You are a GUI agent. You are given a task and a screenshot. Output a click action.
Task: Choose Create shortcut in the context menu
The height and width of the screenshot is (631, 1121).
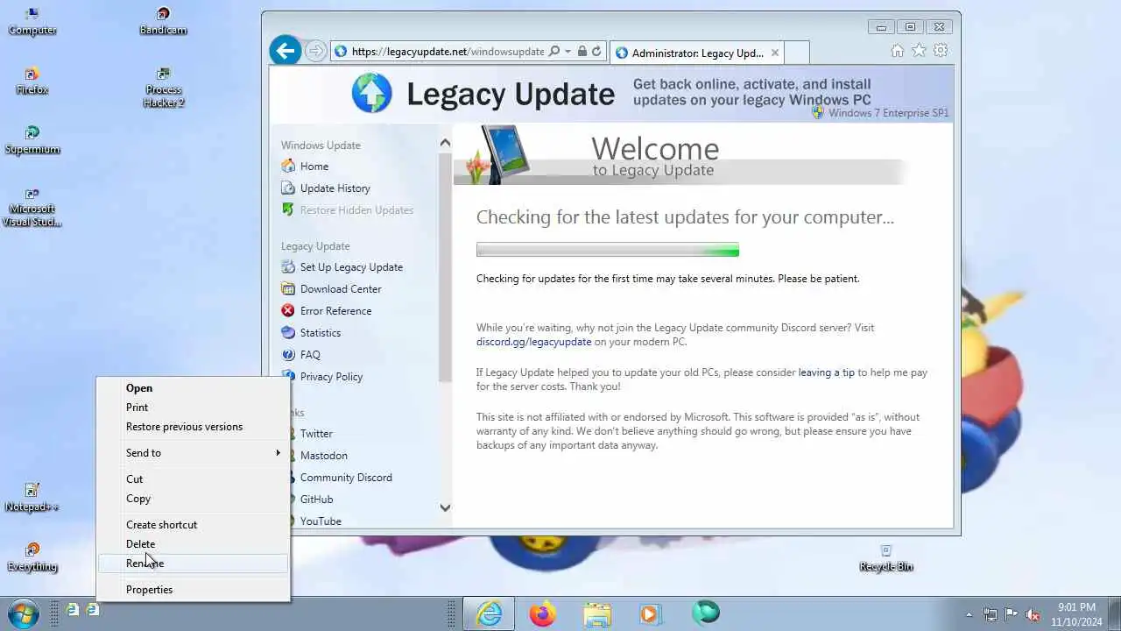point(193,525)
